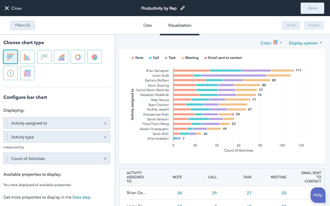The height and width of the screenshot is (206, 330).
Task: Edit the report title with the pencil icon
Action: click(182, 8)
